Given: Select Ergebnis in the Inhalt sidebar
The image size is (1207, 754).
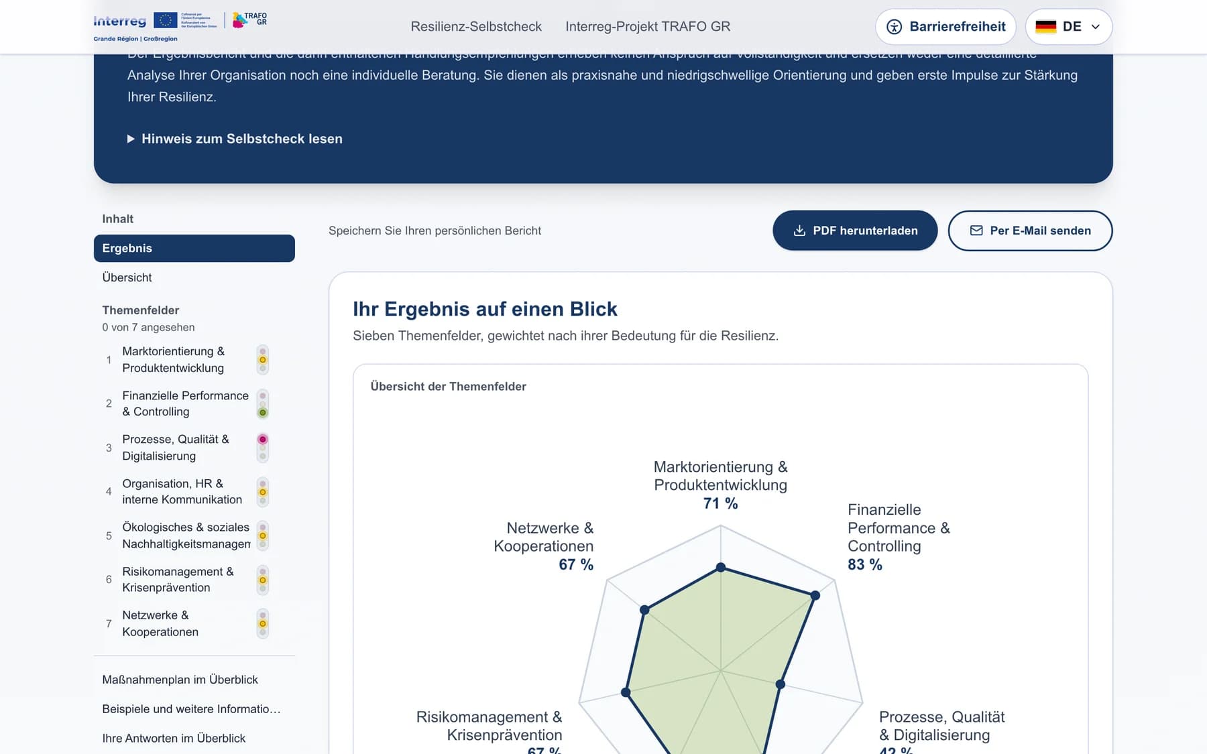Looking at the screenshot, I should tap(194, 248).
